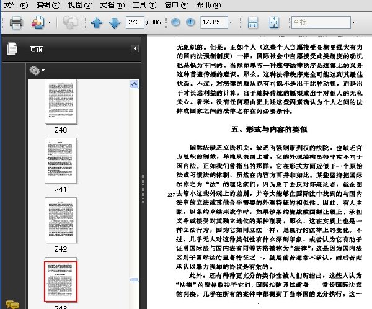Open the comments speech-bubble icon

pos(12,305)
